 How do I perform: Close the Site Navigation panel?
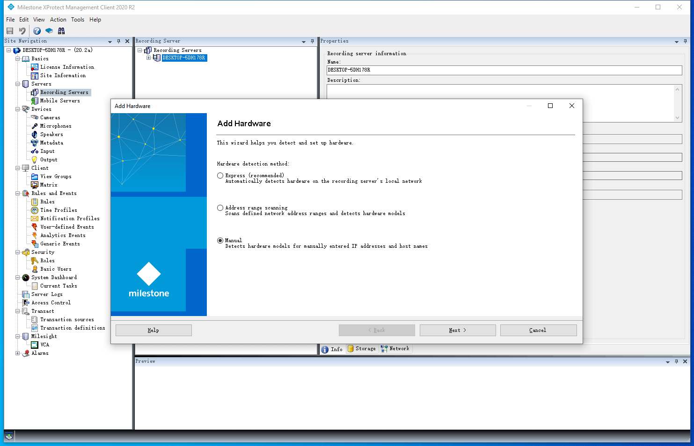[127, 41]
